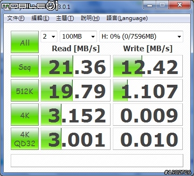The height and width of the screenshot is (176, 194).
Task: Select the 4K QD32 write result 0.010
Action: pos(148,139)
